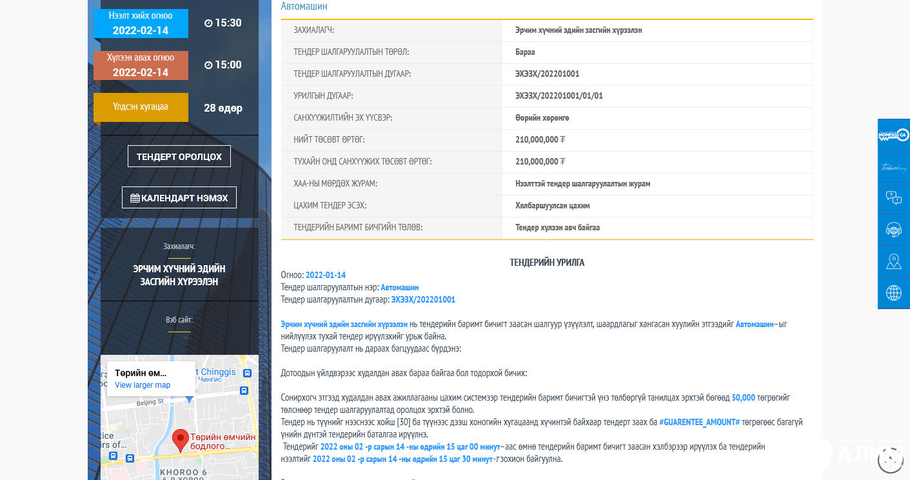910x480 pixels.
Task: Click the ТУХАЙН ОНД САНХҮҮЖИХ ТӨСӨВТ ӨРТӨГ value
Action: point(540,162)
